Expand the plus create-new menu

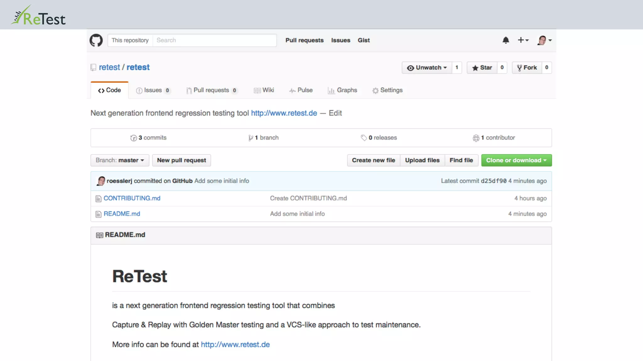point(523,40)
